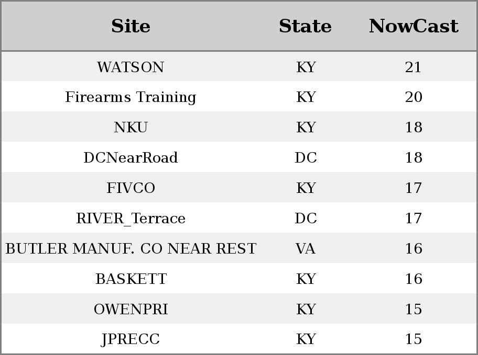Viewport: 478px width, 355px height.
Task: Click the Site column header
Action: point(131,26)
